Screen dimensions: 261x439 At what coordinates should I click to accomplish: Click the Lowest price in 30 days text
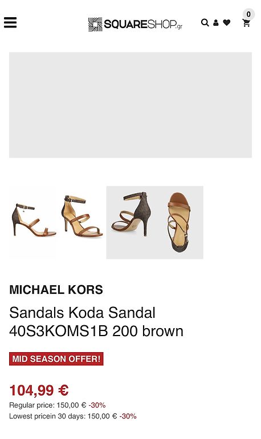[x=63, y=416]
